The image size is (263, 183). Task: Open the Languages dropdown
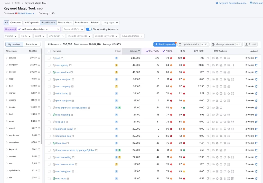[x=110, y=22]
